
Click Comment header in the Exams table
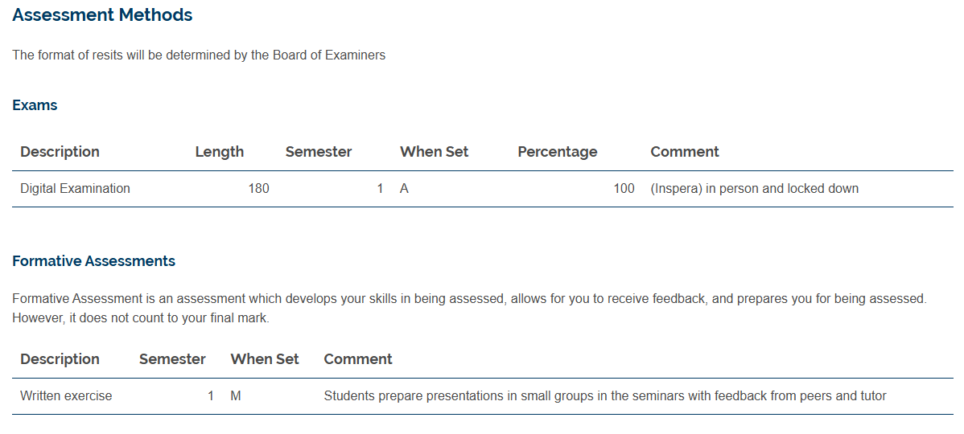[x=684, y=152]
